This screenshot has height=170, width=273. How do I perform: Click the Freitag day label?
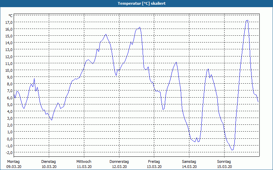click(154, 162)
